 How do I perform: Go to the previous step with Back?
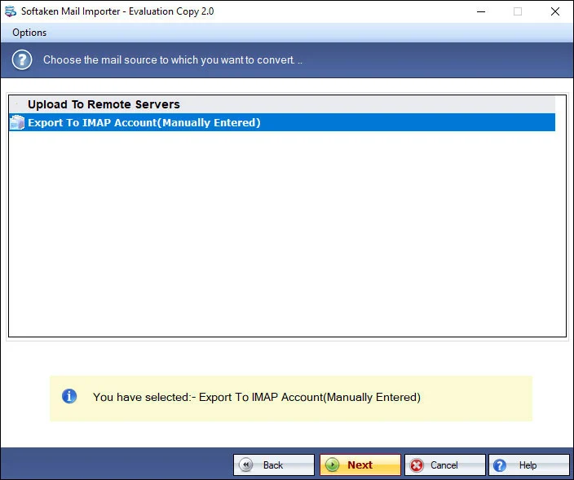point(274,465)
